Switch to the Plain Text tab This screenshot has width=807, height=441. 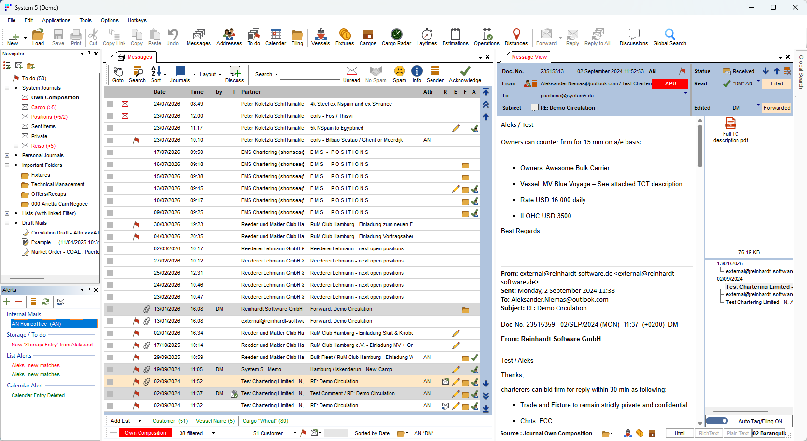tap(737, 433)
